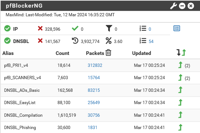Click count value 162,568
This screenshot has height=133, width=200.
65,90
